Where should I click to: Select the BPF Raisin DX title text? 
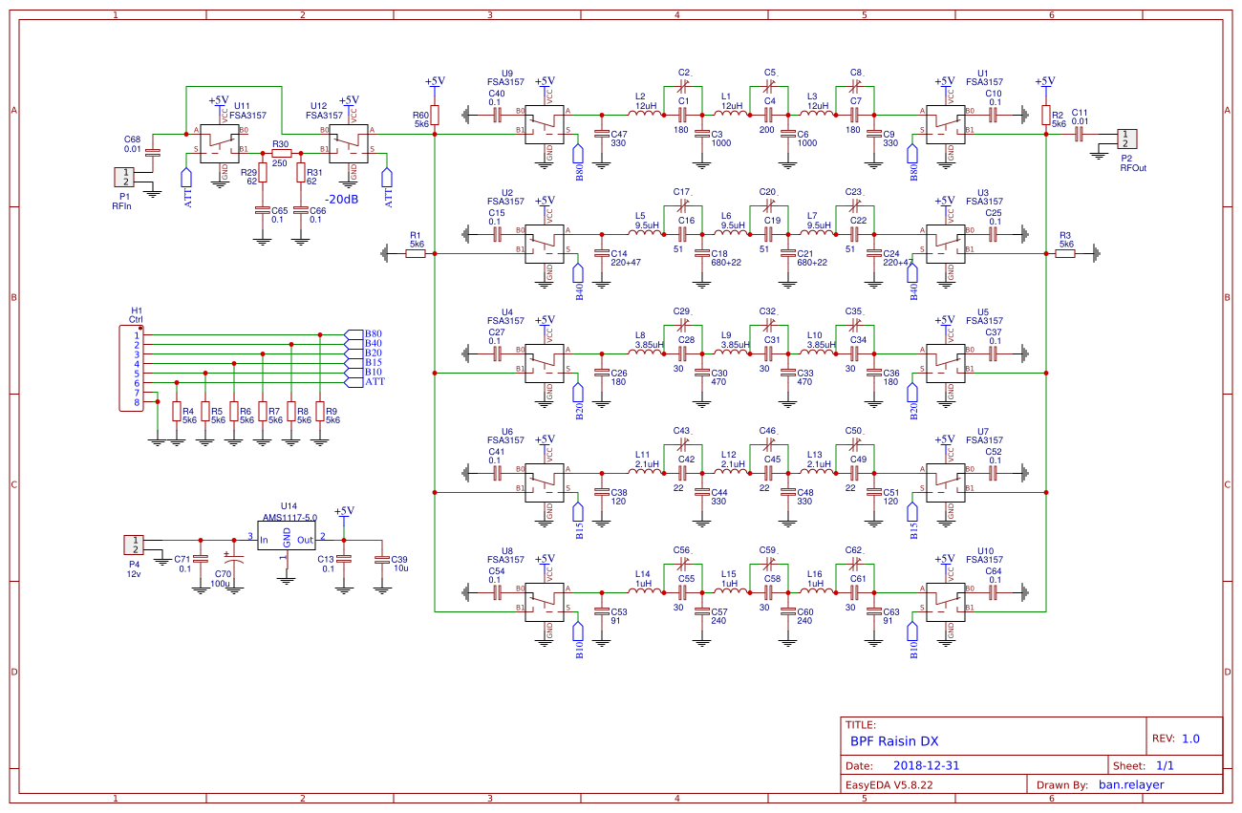coord(893,740)
